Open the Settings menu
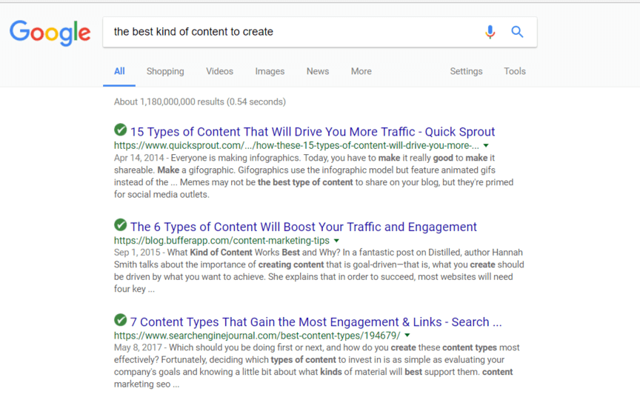Viewport: 640px width, 403px height. click(466, 71)
